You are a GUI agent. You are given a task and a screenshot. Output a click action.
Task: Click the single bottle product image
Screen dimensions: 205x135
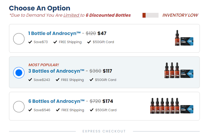click(176, 38)
